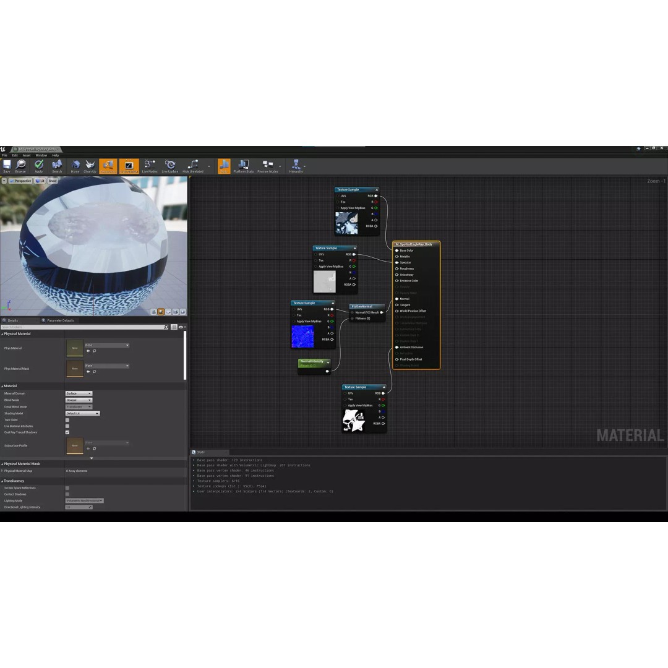
Task: Click Subsurface Profile browse magnifier icon
Action: click(95, 448)
